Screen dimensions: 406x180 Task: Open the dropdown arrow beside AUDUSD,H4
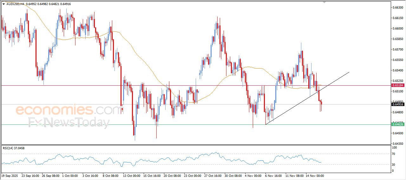[x=3, y=4]
